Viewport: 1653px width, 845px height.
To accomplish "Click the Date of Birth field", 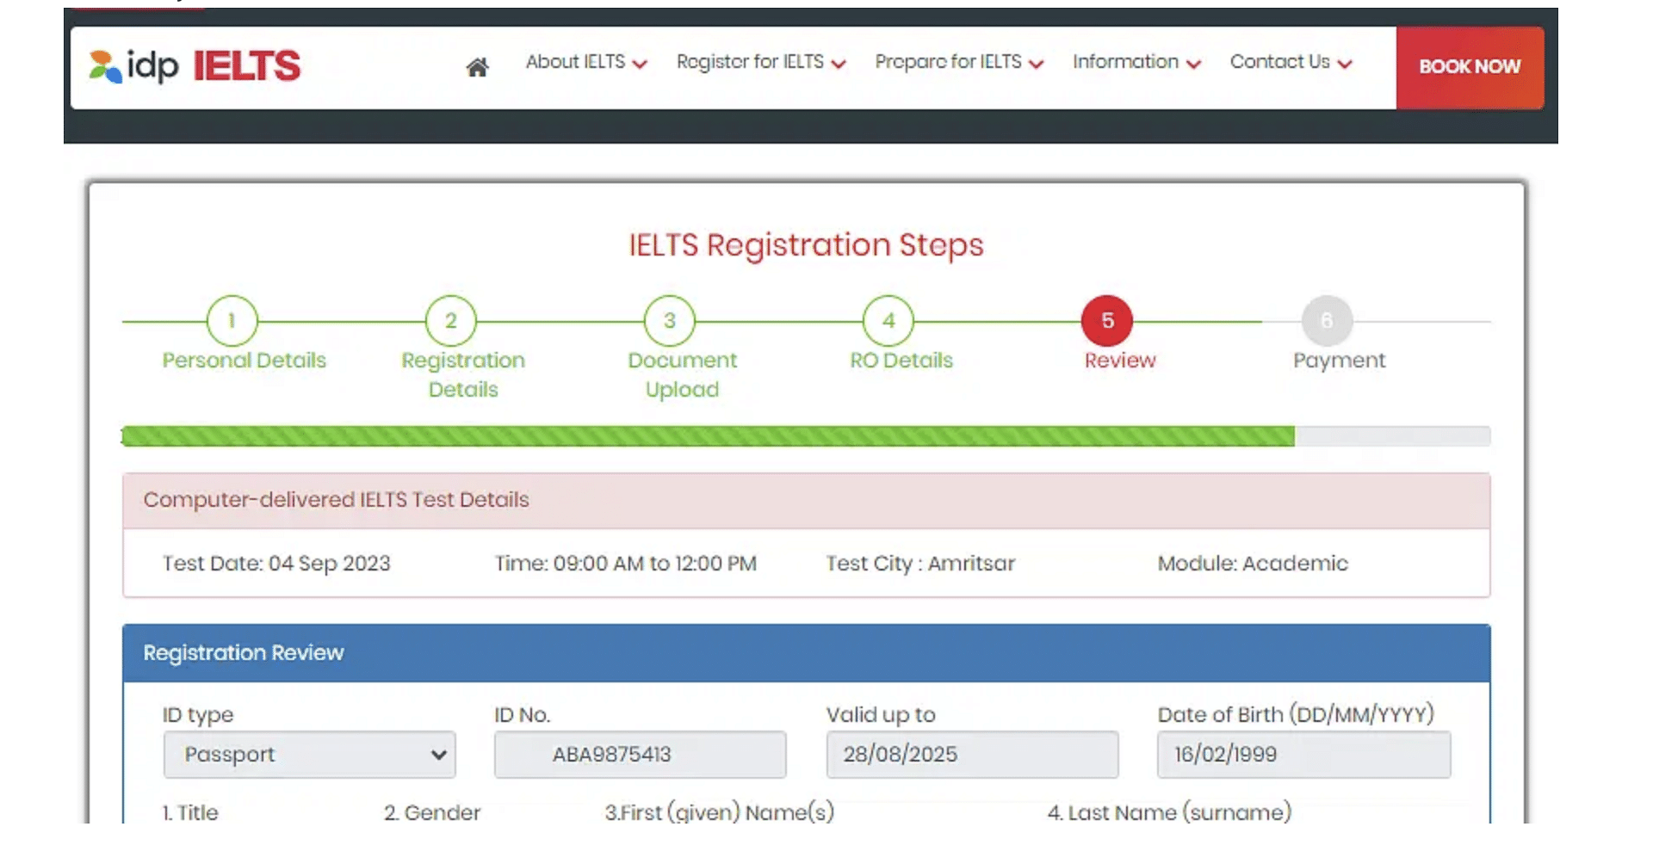I will point(1303,755).
